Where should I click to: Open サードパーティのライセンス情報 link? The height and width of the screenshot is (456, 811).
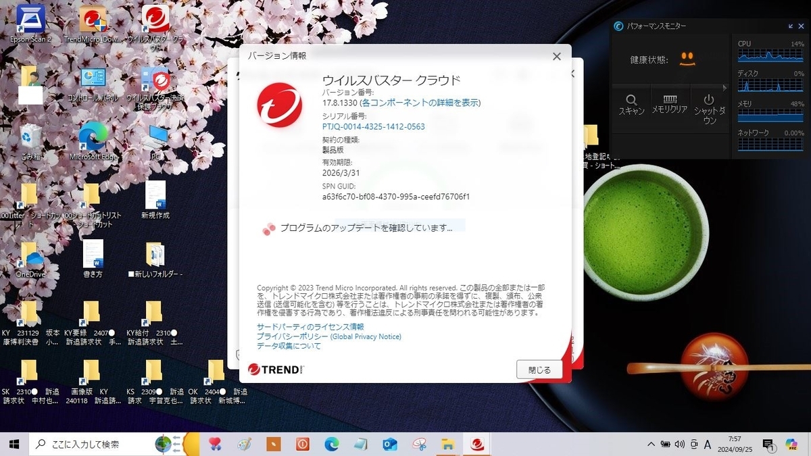pyautogui.click(x=310, y=326)
